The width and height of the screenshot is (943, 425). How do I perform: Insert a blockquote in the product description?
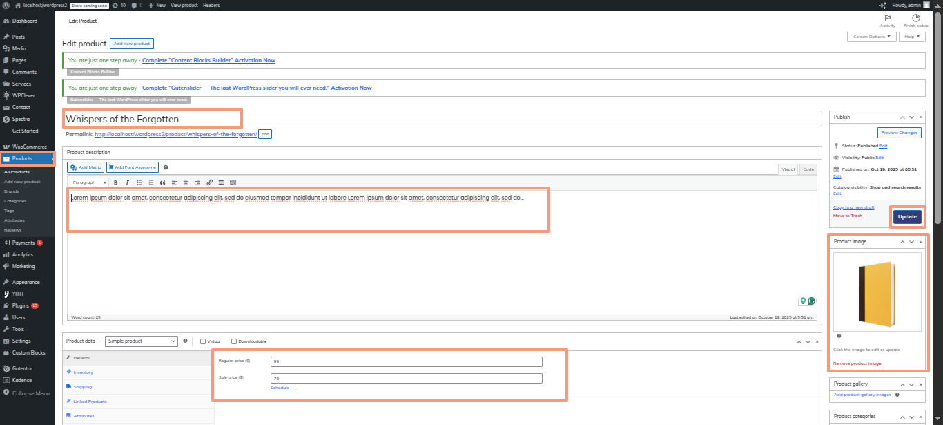click(x=163, y=182)
